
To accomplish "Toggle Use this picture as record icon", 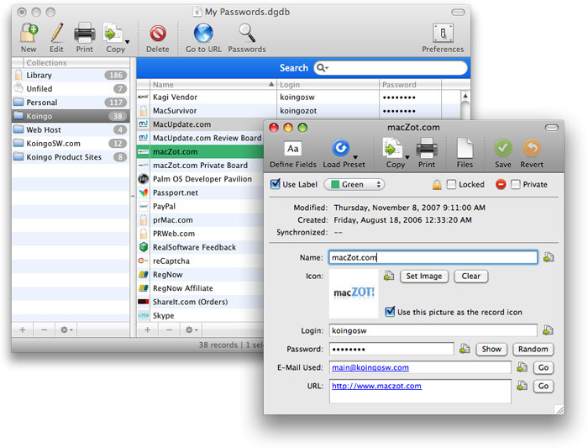I will coord(390,312).
